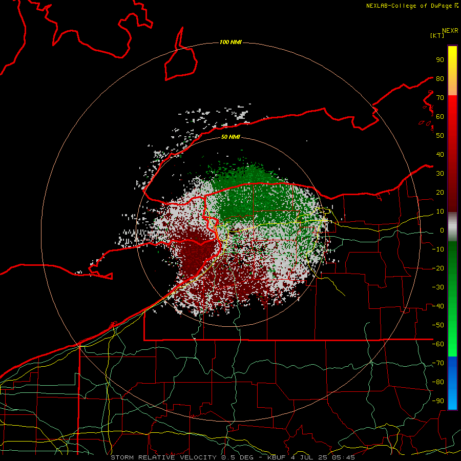Pick the -10 value on the velocity scale

coord(438,249)
